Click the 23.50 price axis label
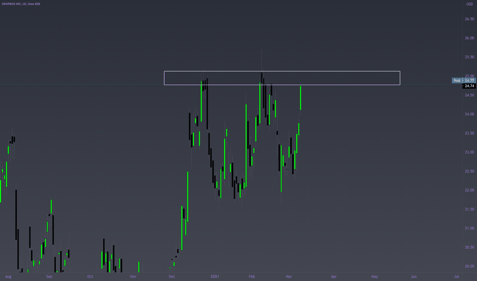Image resolution: width=477 pixels, height=281 pixels. (469, 133)
